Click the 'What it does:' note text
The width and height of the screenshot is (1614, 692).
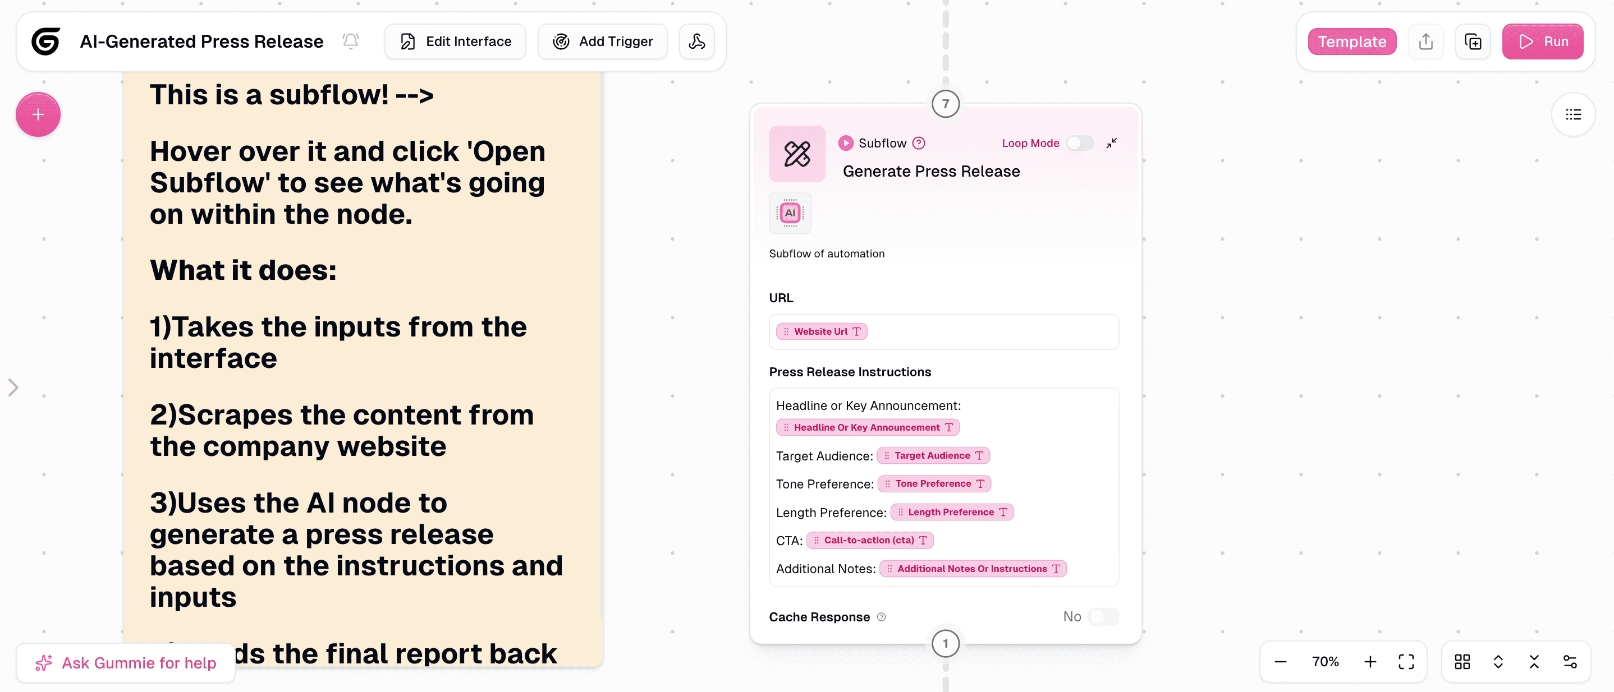coord(243,270)
